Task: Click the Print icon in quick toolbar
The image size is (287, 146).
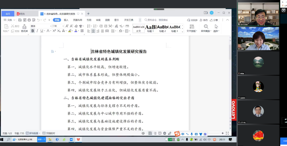Action: [x=29, y=20]
